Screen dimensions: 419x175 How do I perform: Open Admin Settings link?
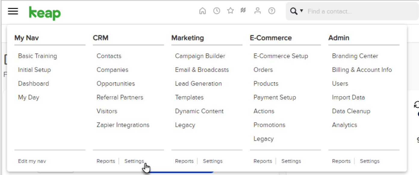[x=370, y=161]
